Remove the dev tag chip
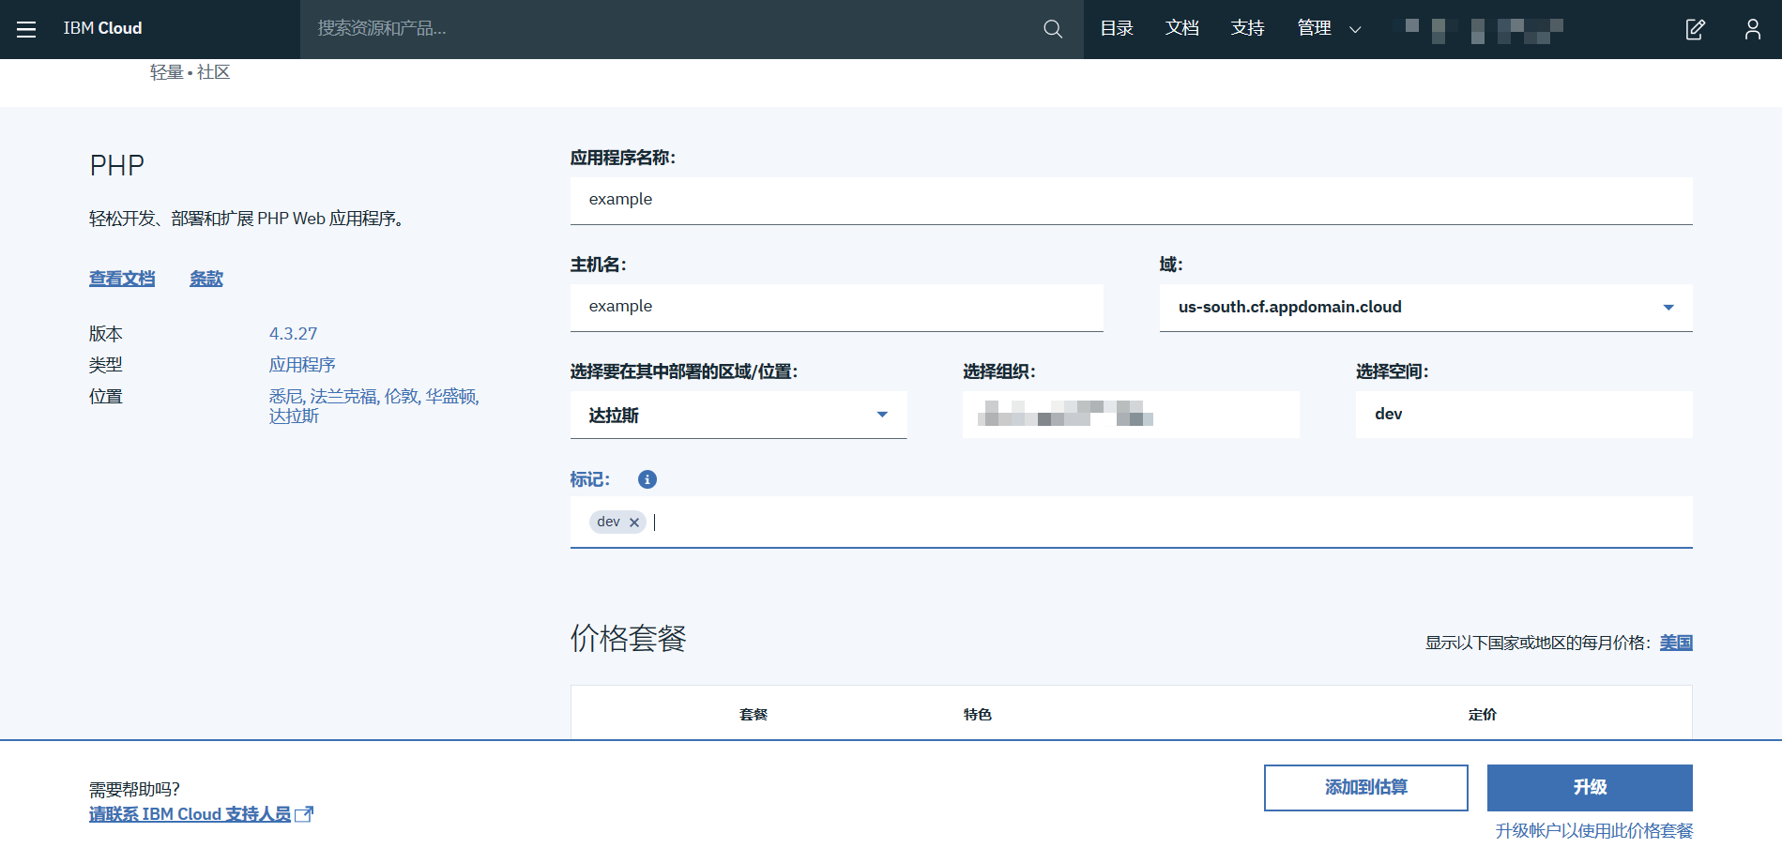This screenshot has height=848, width=1782. click(x=634, y=522)
